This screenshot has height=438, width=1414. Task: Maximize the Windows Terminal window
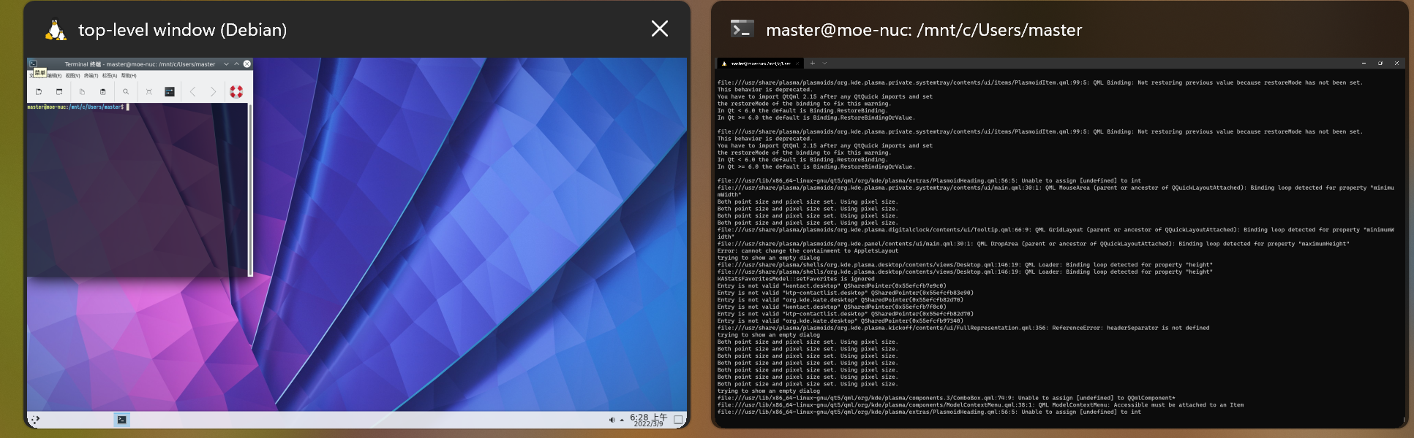[1380, 63]
